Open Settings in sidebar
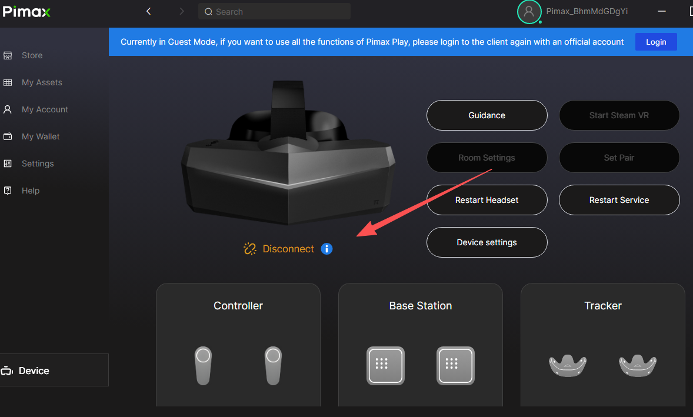 [38, 164]
